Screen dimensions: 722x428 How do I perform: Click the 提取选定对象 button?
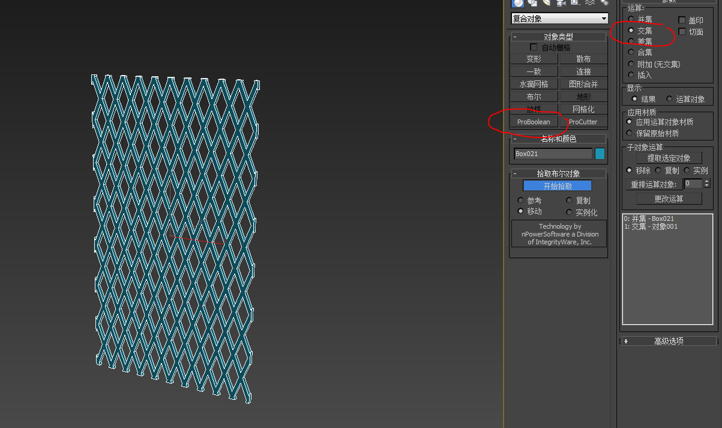[669, 158]
